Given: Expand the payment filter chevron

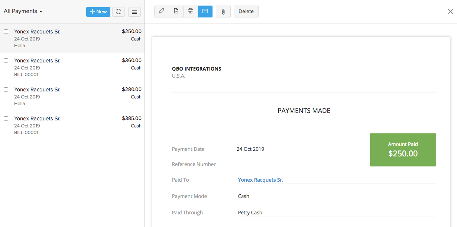Looking at the screenshot, I should [x=41, y=12].
